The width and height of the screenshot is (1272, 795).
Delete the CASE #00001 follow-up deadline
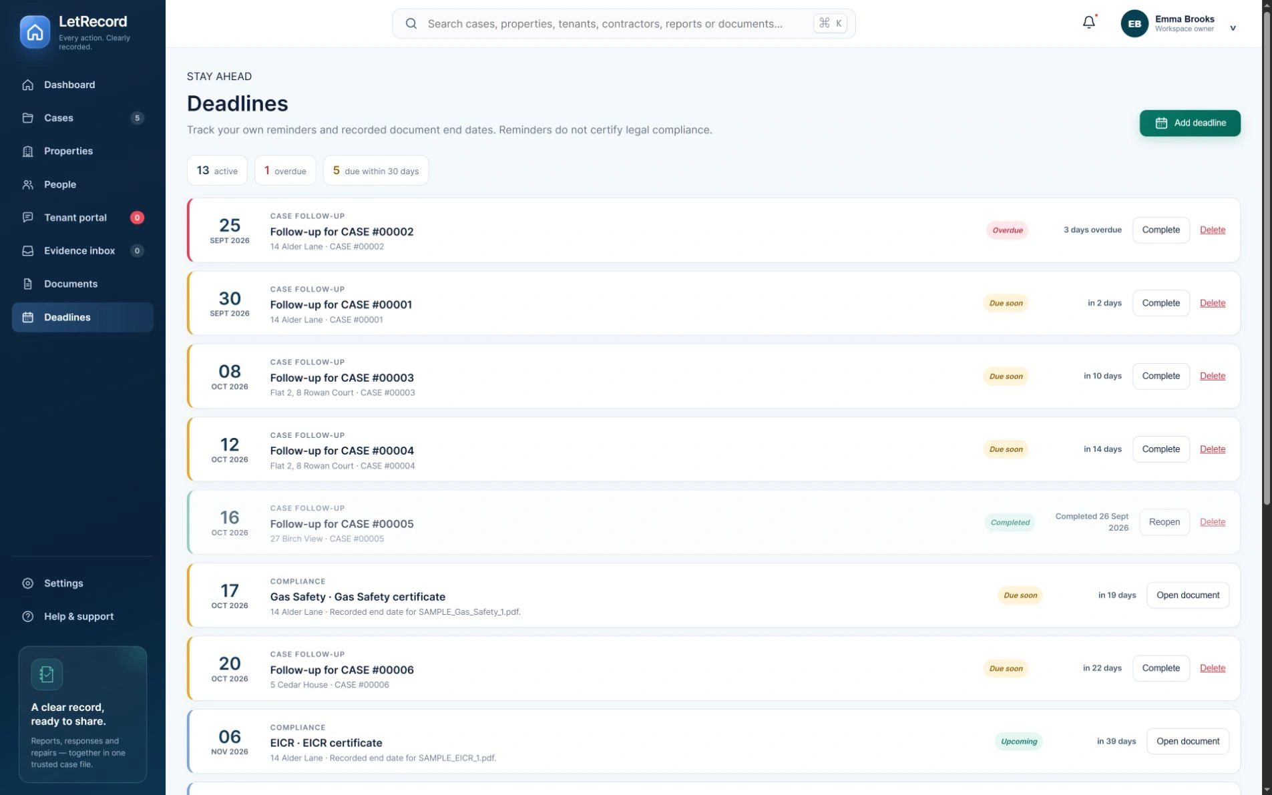pyautogui.click(x=1212, y=303)
